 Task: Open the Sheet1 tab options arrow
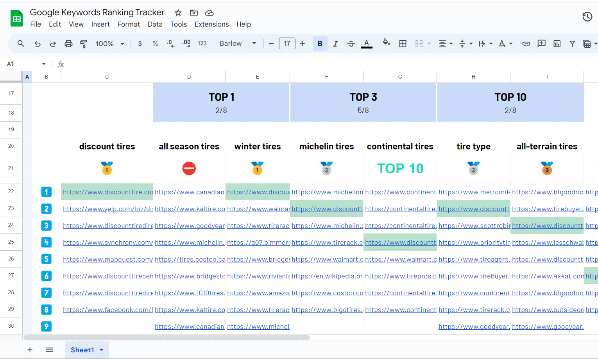102,350
